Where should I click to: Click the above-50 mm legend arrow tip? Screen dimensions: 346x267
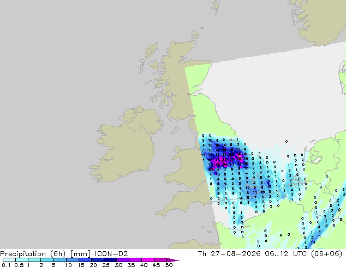click(x=173, y=260)
